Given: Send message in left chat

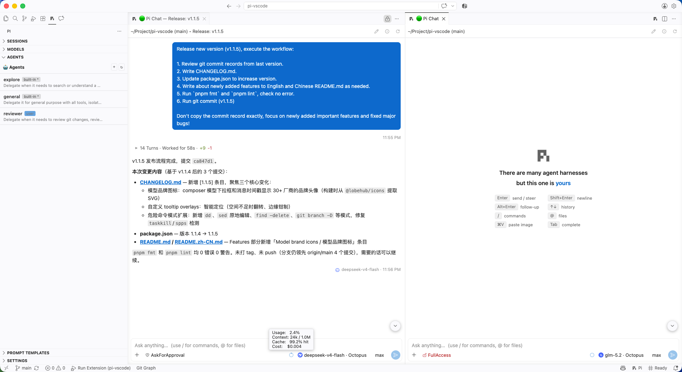Looking at the screenshot, I should coord(395,355).
